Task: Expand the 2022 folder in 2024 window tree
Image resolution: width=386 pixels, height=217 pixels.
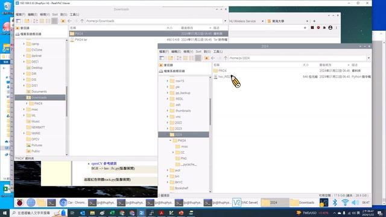Action: point(168,122)
